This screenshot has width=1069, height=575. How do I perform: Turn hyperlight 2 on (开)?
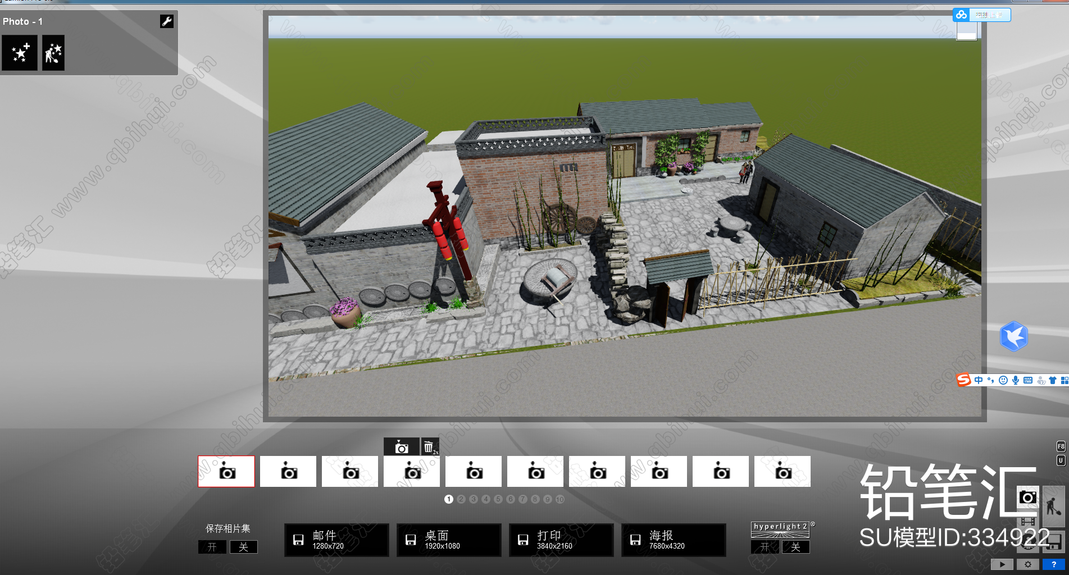[765, 547]
